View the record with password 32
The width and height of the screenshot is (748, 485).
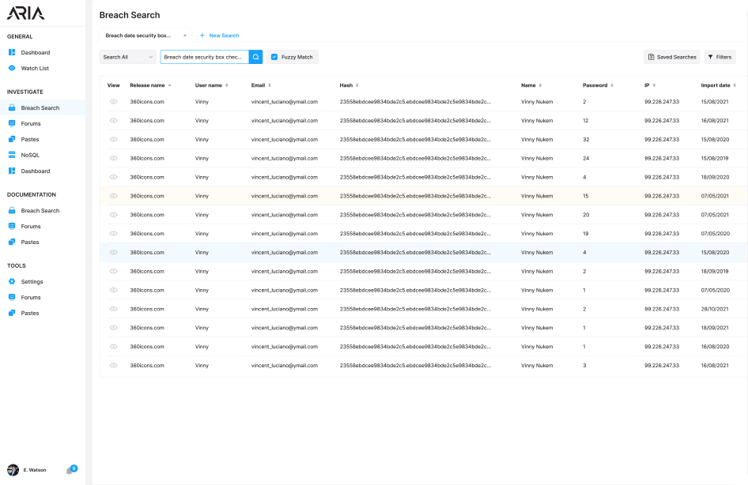[x=114, y=139]
